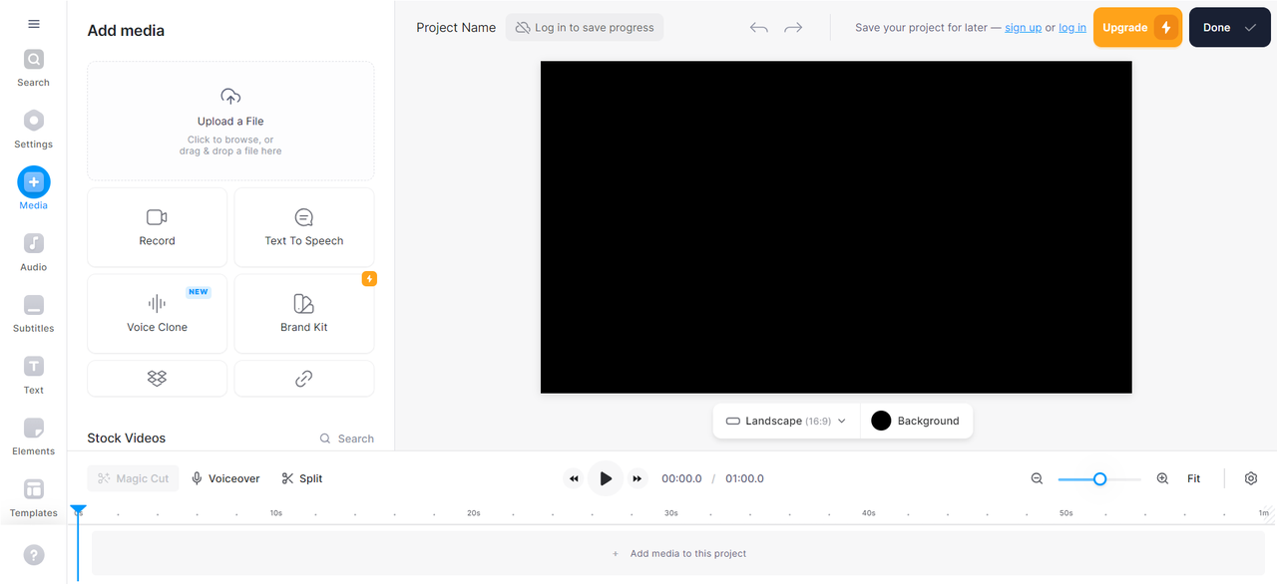Open the Audio sidebar panel
The width and height of the screenshot is (1277, 584).
pos(34,252)
